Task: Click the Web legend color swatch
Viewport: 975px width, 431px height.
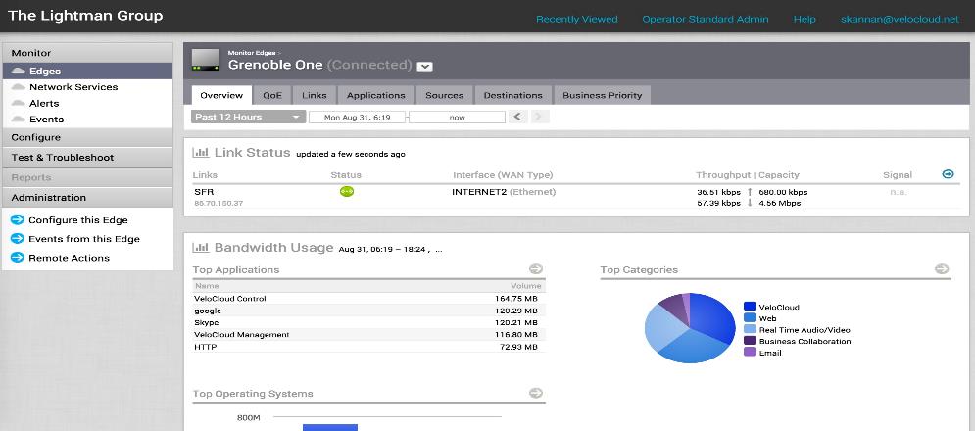Action: coord(750,317)
